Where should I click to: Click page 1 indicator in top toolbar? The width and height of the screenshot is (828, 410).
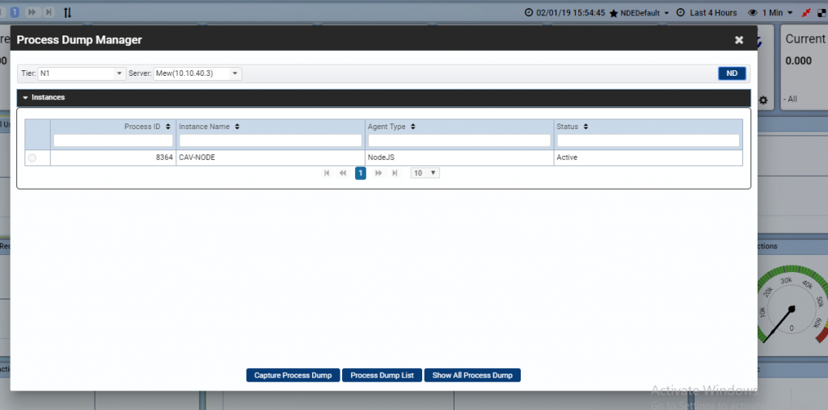[15, 11]
